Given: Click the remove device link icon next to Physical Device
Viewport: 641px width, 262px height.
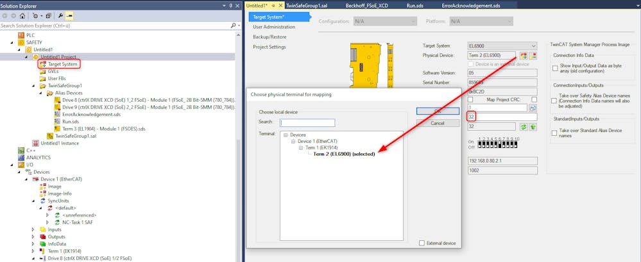Looking at the screenshot, I should coord(533,56).
